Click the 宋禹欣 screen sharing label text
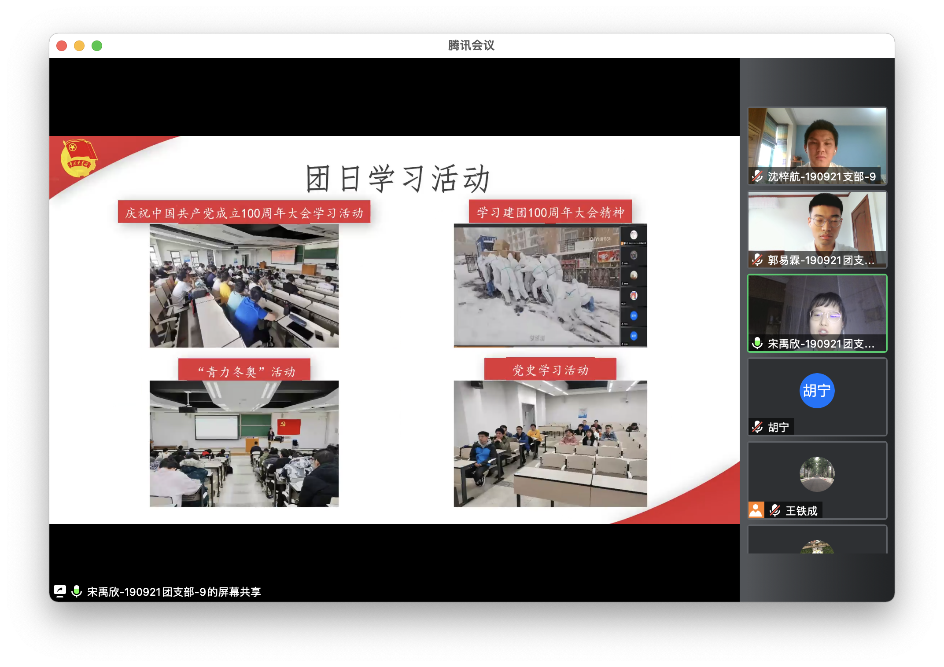The image size is (944, 667). [174, 592]
